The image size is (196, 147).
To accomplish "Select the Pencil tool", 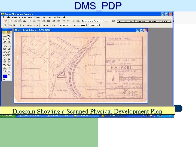I will pos(9,52).
